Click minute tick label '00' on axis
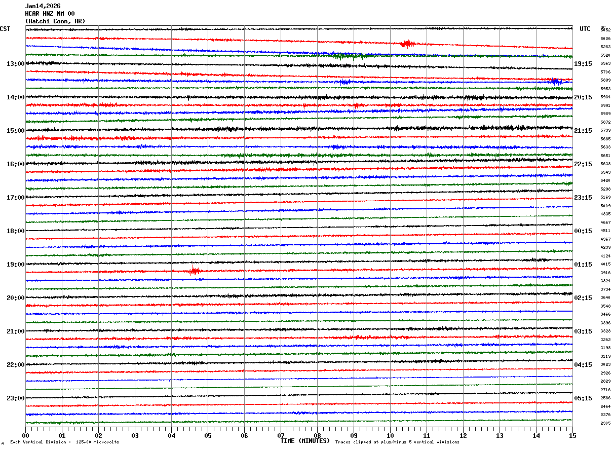Viewport: 613px width, 449px height. 25,435
